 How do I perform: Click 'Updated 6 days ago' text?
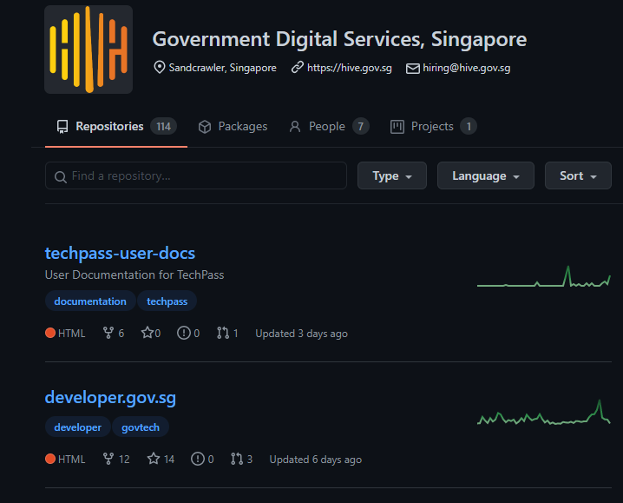tap(316, 460)
